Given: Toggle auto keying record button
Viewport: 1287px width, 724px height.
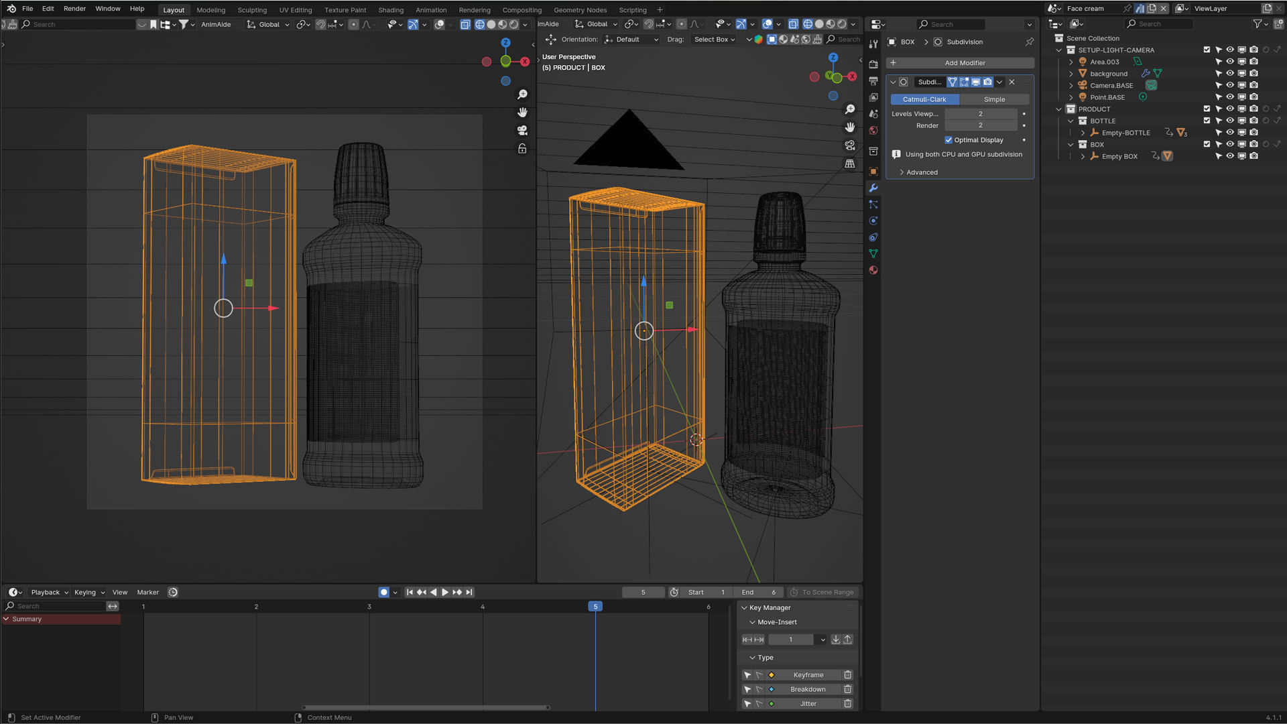Looking at the screenshot, I should [383, 592].
